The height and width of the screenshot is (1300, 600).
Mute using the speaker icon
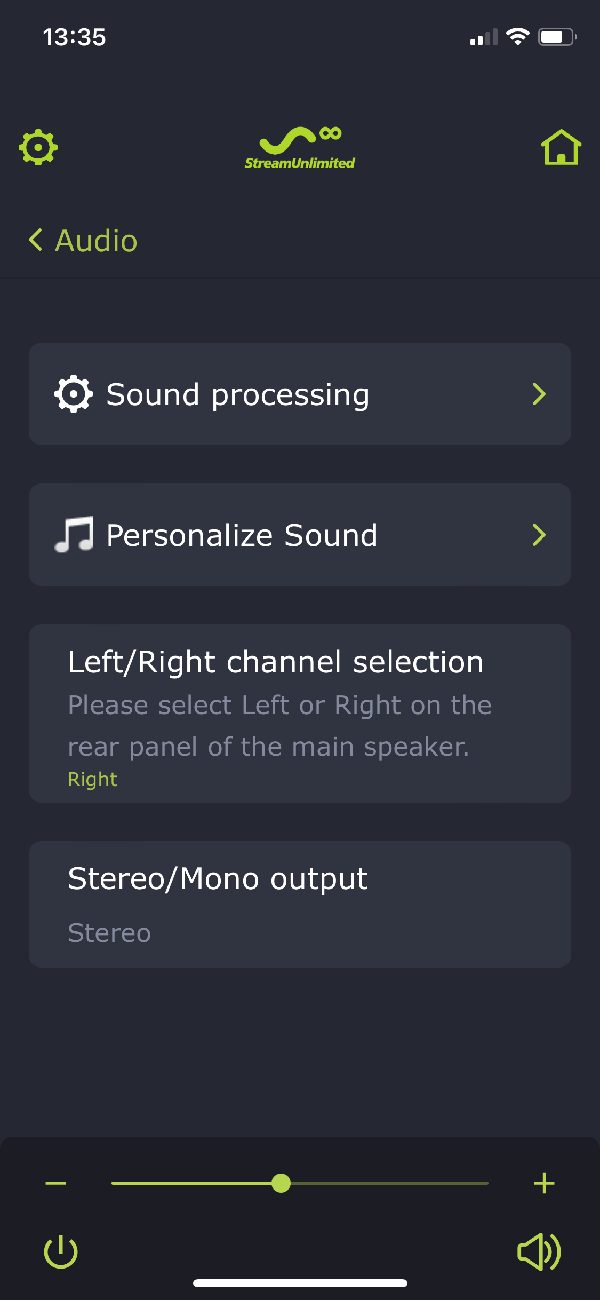[x=539, y=1251]
